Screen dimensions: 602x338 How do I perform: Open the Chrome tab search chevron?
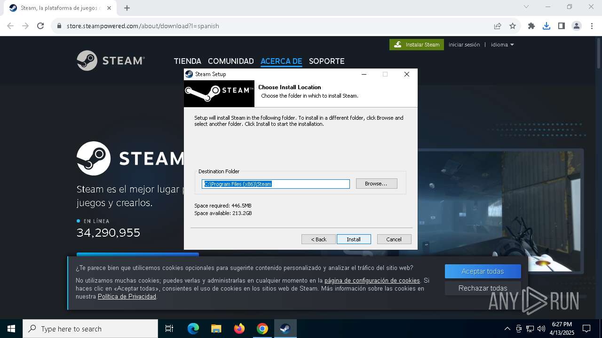(x=526, y=7)
